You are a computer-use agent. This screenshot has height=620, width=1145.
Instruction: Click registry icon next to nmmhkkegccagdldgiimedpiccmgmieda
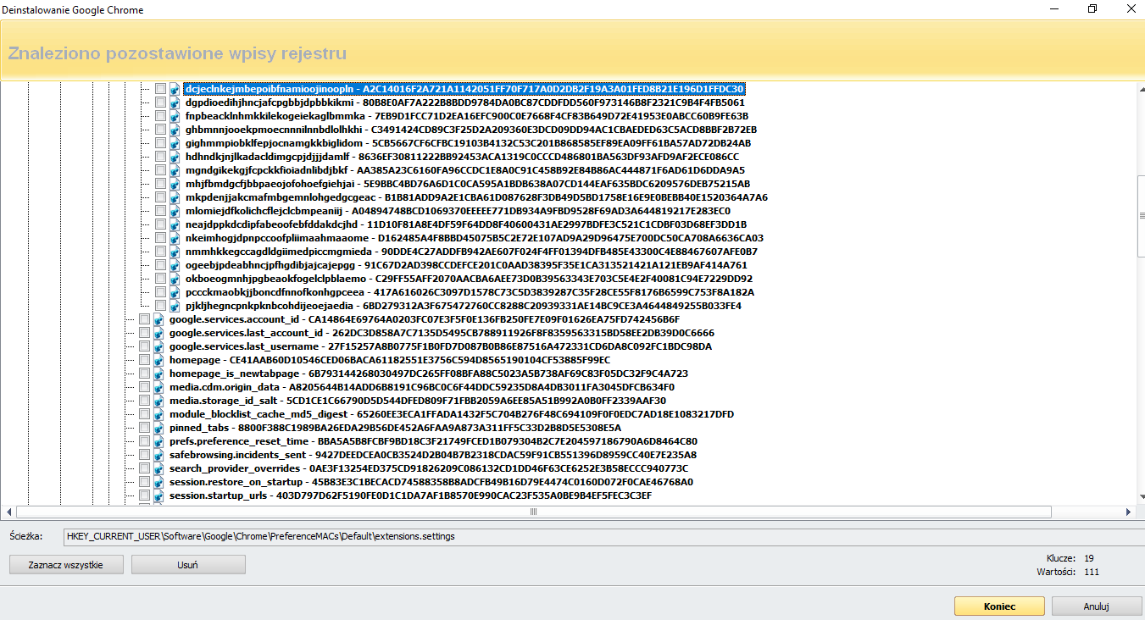[x=175, y=252]
